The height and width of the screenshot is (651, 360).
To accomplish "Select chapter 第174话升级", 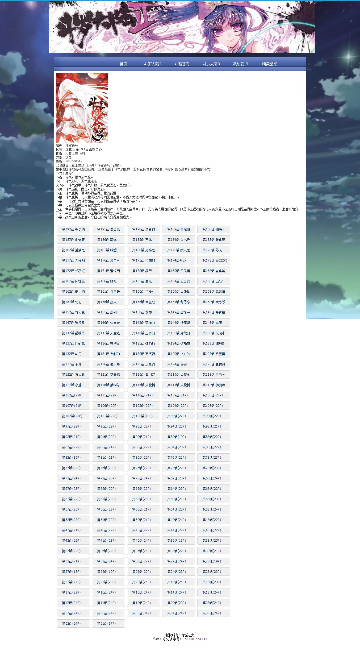I will [179, 260].
